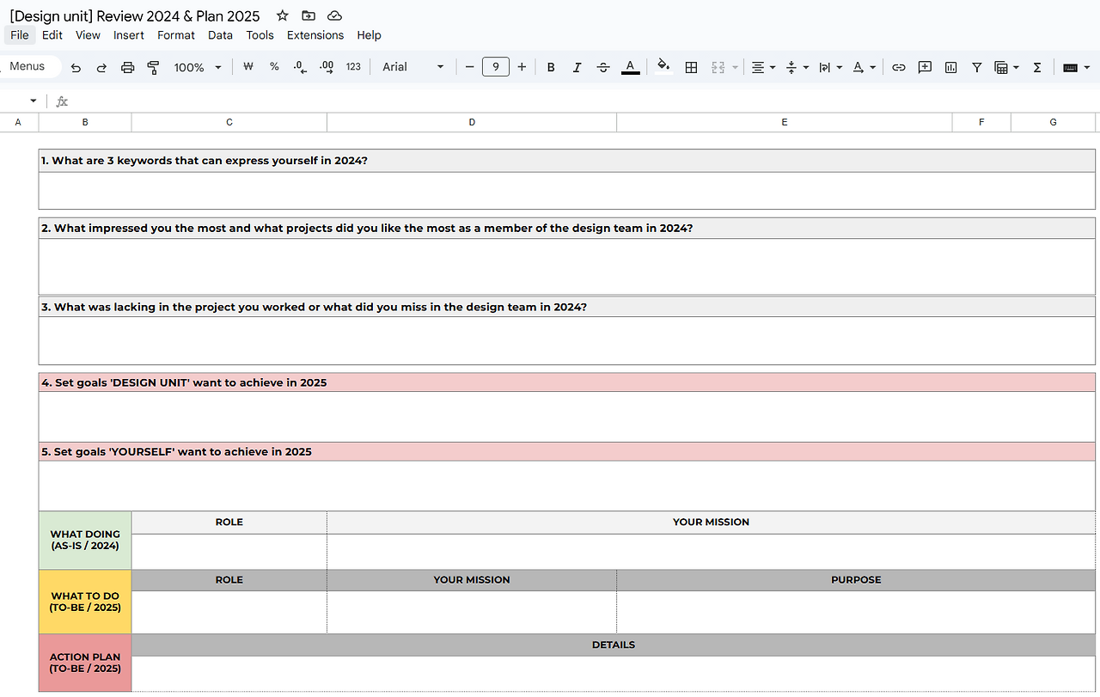Print the spreadsheet using printer icon
Image resolution: width=1100 pixels, height=697 pixels.
point(128,67)
